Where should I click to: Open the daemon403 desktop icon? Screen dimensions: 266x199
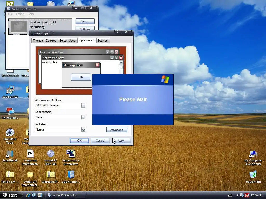click(10, 92)
